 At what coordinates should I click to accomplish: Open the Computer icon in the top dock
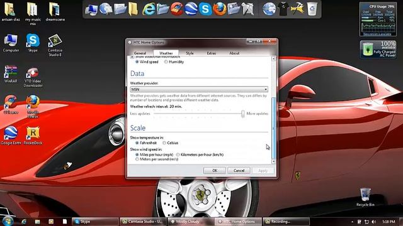tap(91, 9)
